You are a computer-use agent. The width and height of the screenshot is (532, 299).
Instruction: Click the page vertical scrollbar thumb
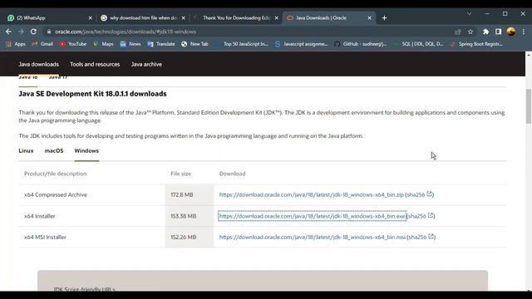(x=529, y=106)
